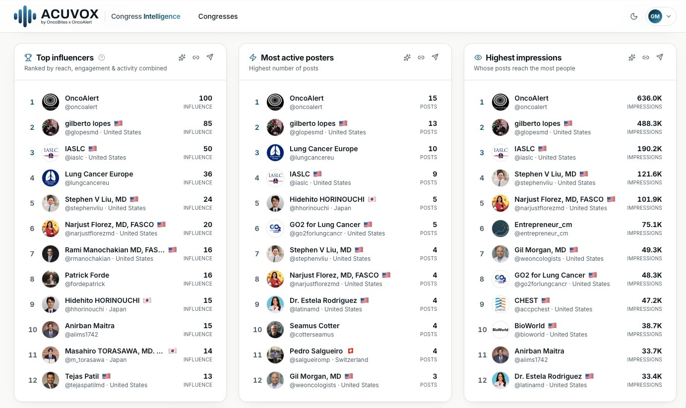Click the sparkle icon on Top influencers card

coord(182,58)
